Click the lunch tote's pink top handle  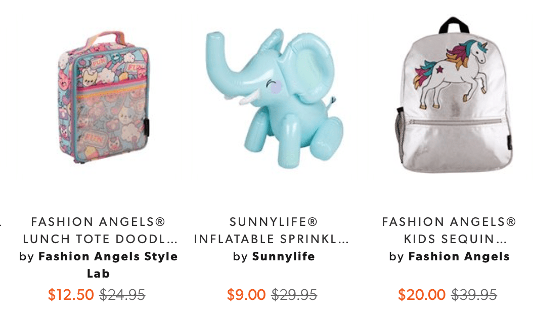pos(105,40)
